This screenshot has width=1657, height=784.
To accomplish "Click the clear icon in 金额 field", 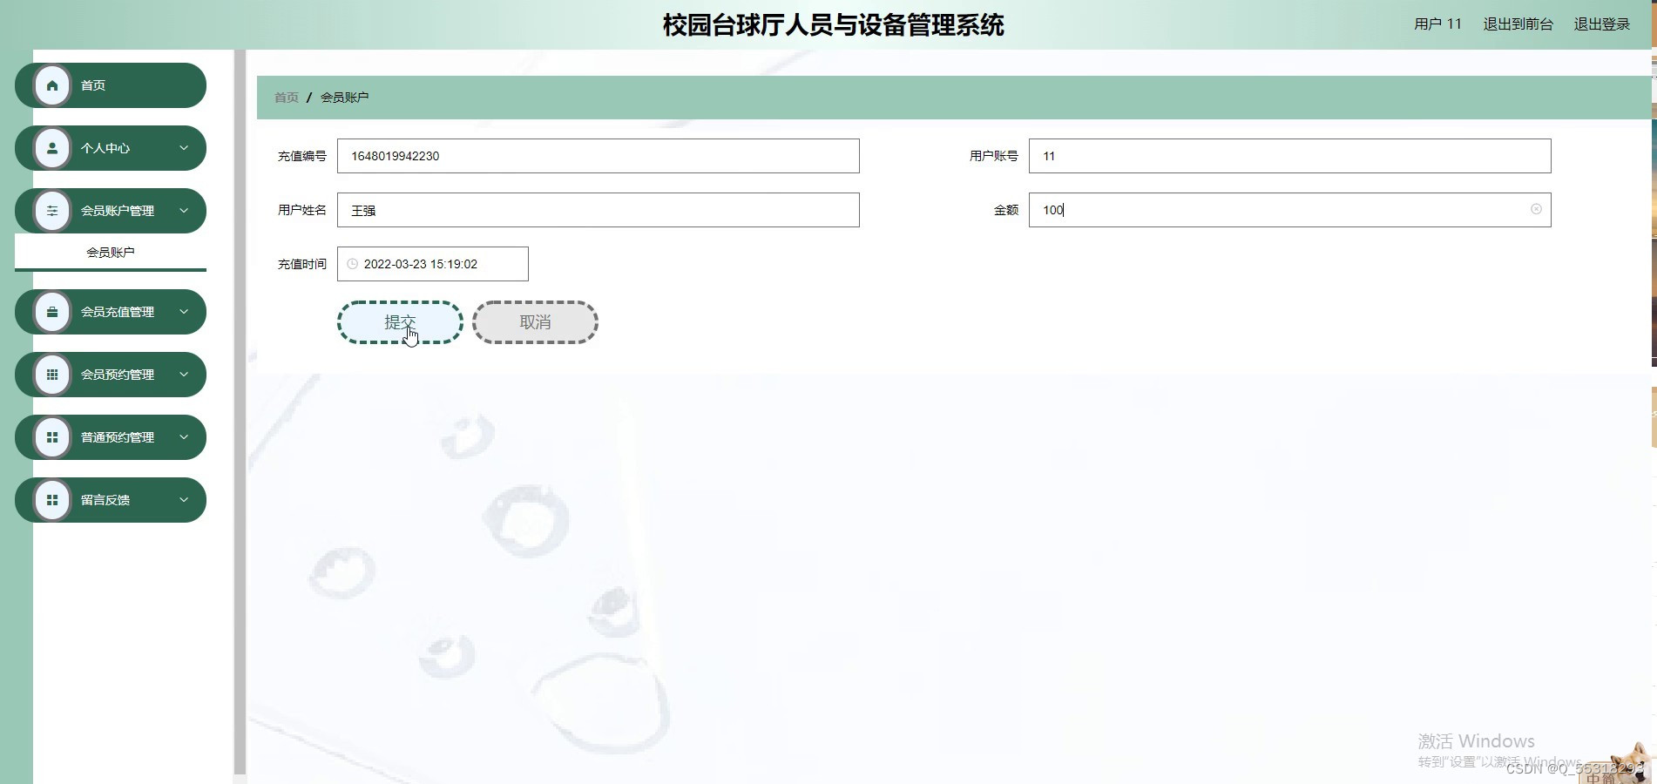I will 1535,209.
